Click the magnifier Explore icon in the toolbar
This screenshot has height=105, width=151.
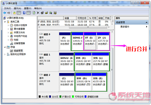(x=51, y=13)
